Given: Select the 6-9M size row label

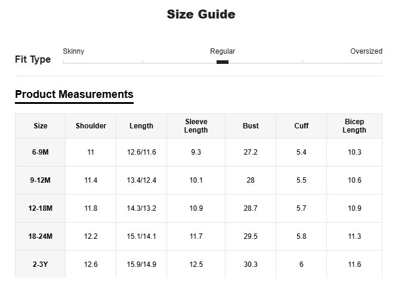Looking at the screenshot, I should (x=40, y=152).
